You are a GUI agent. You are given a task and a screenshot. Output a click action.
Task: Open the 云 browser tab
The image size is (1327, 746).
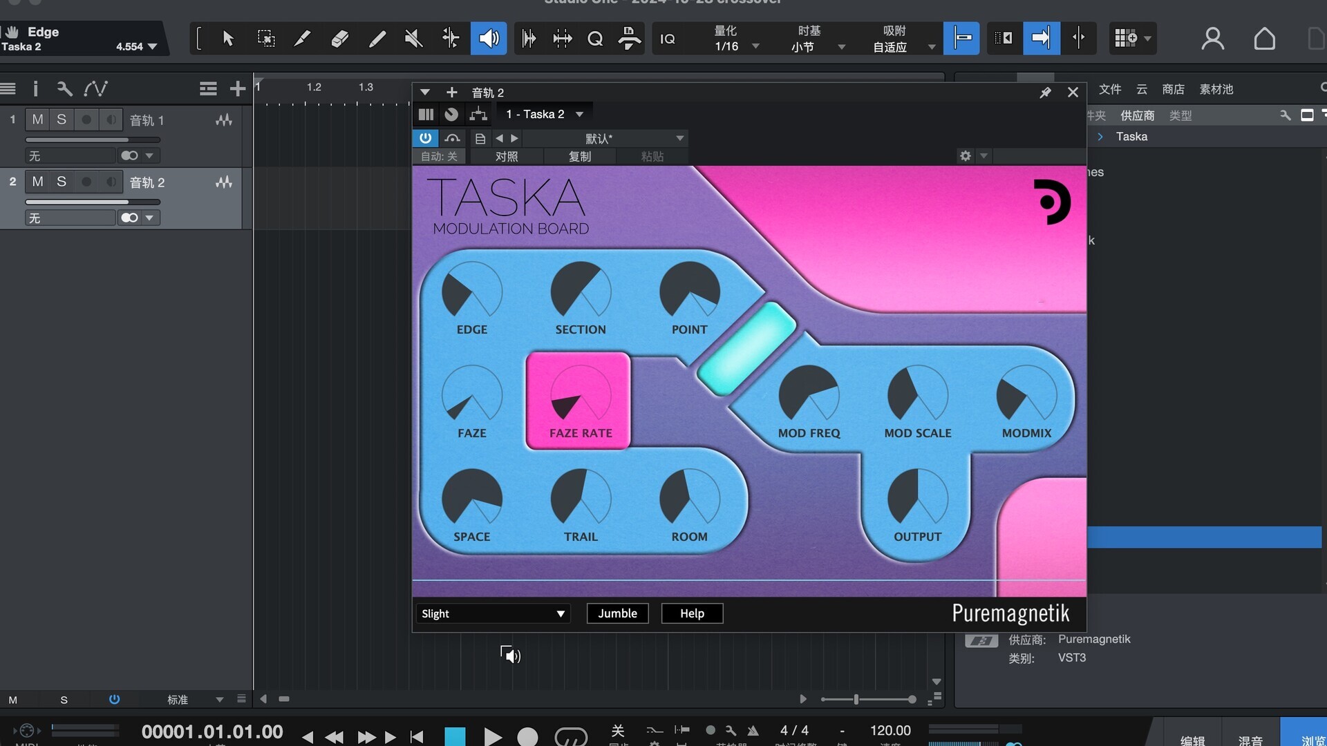coord(1142,89)
